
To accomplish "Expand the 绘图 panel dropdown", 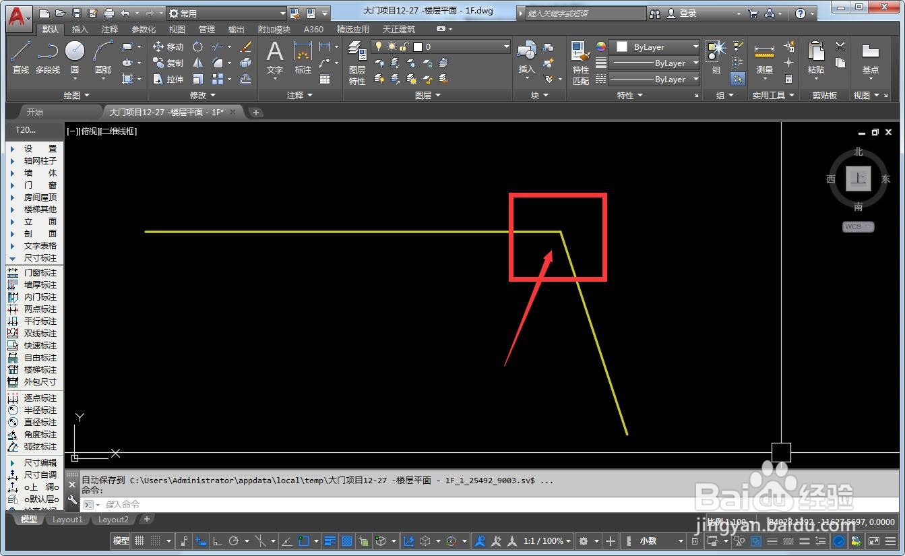I will tap(76, 96).
